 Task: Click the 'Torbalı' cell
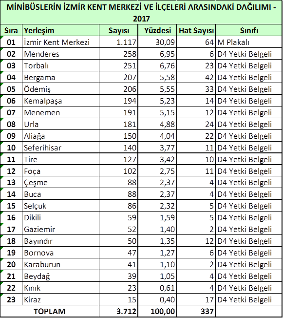(x=60, y=65)
